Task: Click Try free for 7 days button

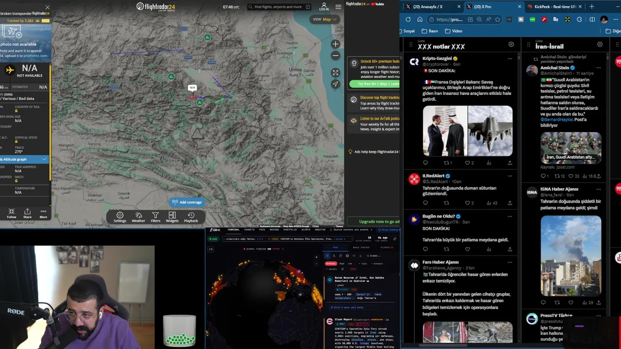Action: click(374, 84)
